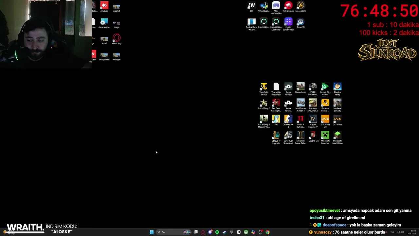The image size is (419, 236).
Task: Open the Elgato Stream Deck shortcut
Action: (x=288, y=25)
